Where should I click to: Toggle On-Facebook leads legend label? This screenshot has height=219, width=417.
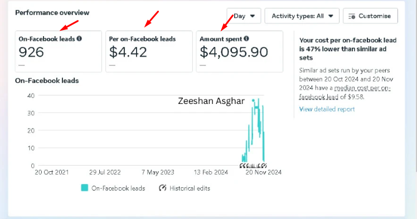[x=118, y=188]
